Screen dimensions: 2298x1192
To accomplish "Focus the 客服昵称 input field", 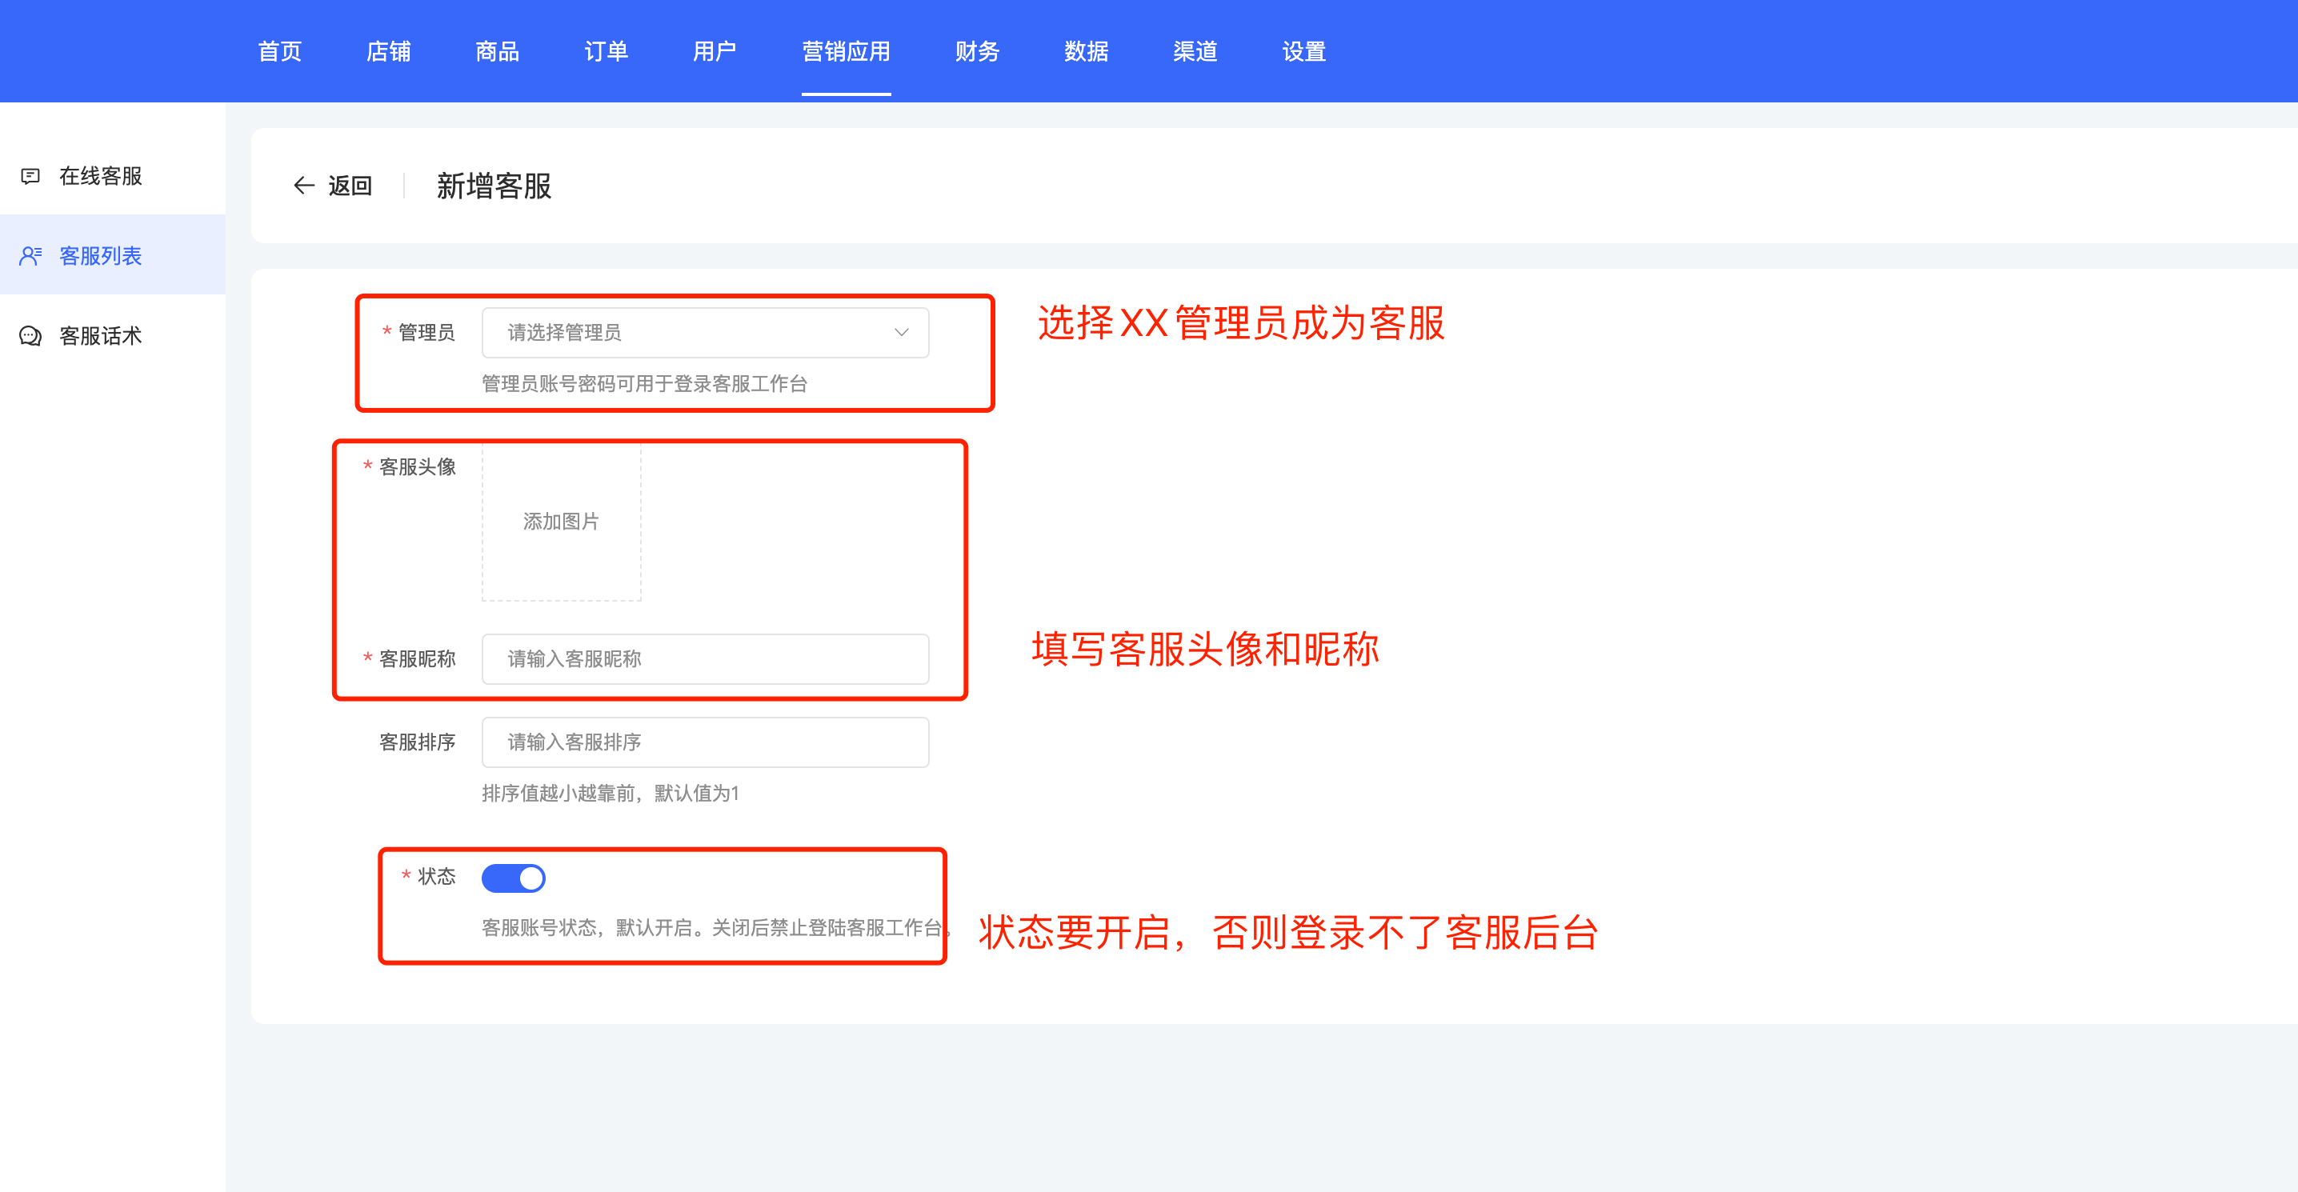I will pyautogui.click(x=705, y=659).
